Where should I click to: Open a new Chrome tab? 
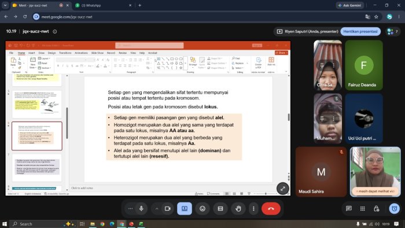coord(140,5)
